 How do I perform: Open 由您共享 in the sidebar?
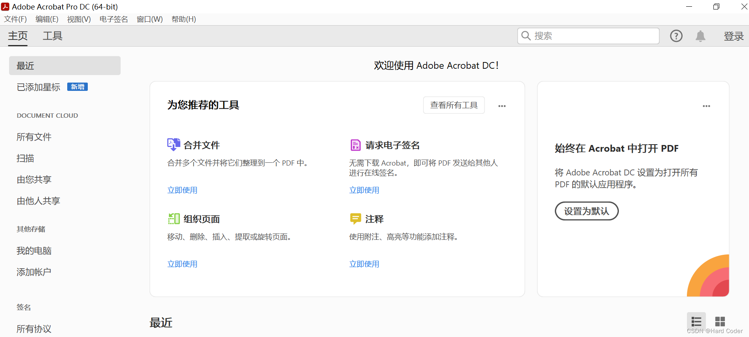(x=34, y=180)
